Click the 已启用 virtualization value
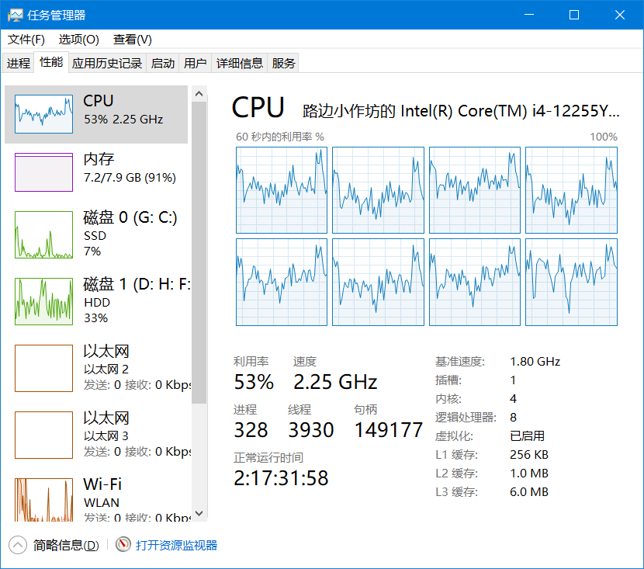 [x=527, y=435]
